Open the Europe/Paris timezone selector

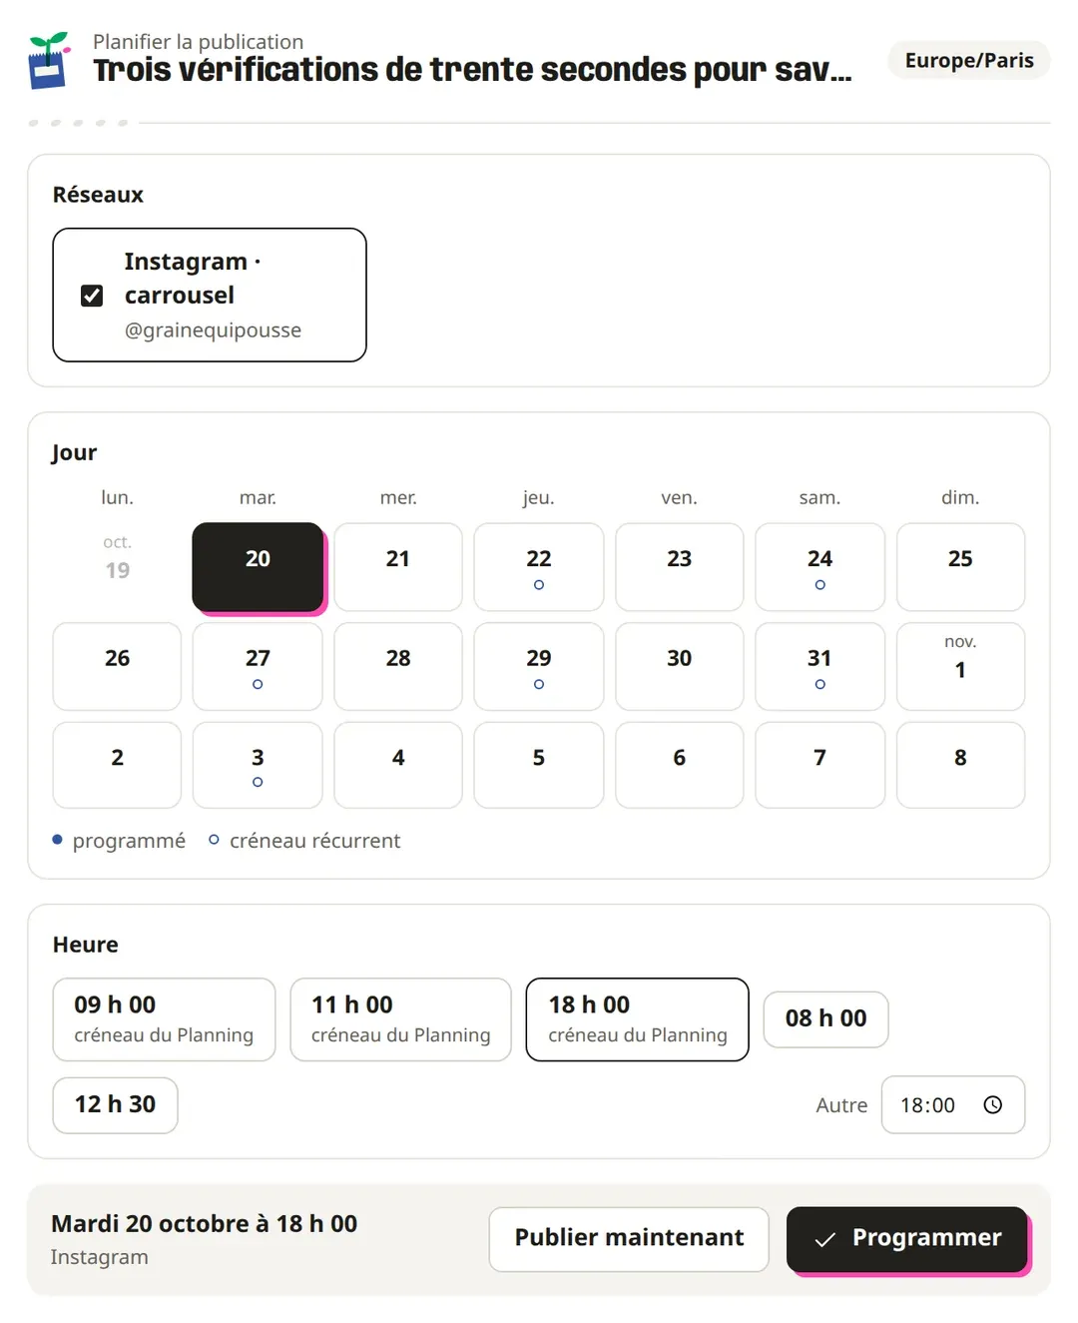click(x=969, y=60)
